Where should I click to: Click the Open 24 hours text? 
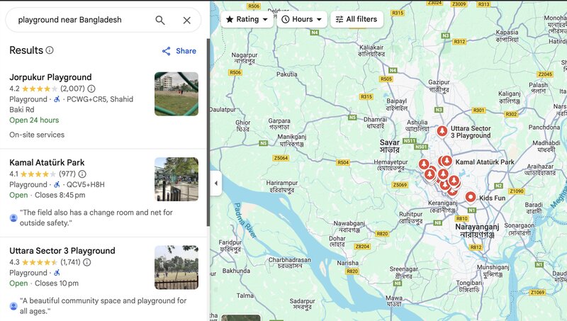tap(34, 120)
